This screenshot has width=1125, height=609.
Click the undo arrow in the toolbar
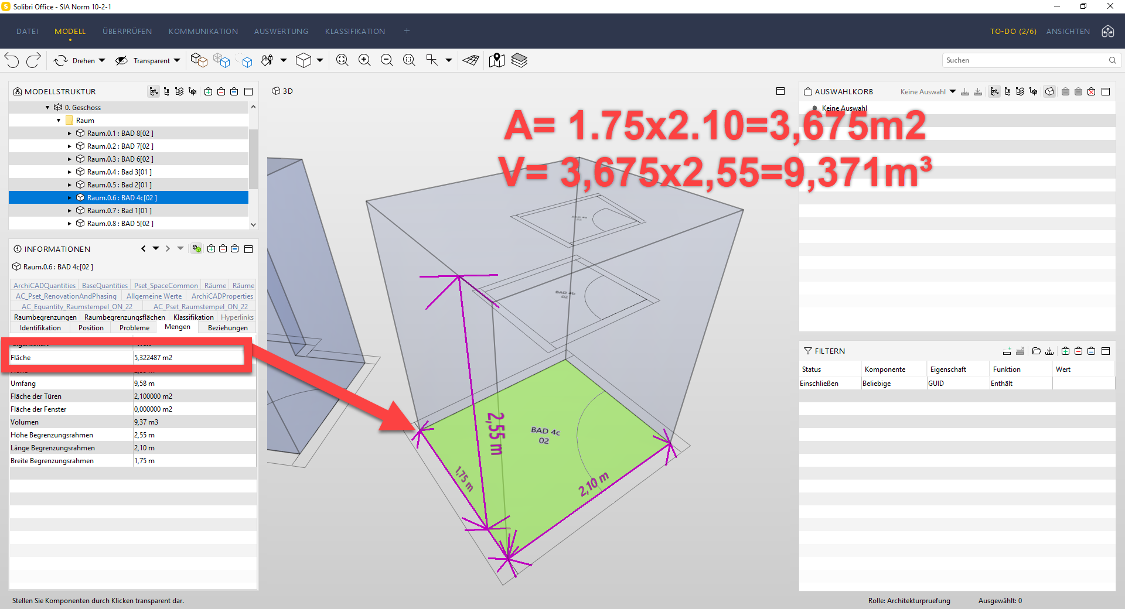[12, 60]
